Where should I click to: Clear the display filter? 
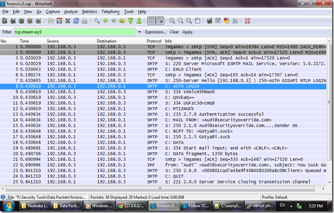(x=174, y=32)
